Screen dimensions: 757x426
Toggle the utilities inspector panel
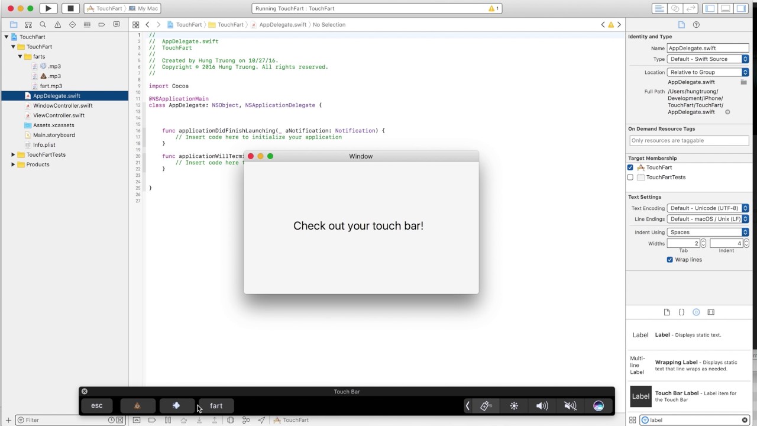(741, 8)
